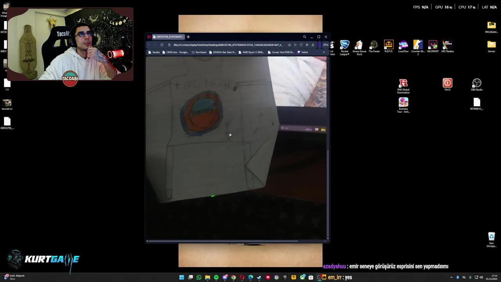The width and height of the screenshot is (501, 282).
Task: Open the AMD Ryzen 5 5600 bookmark
Action: coord(251,52)
